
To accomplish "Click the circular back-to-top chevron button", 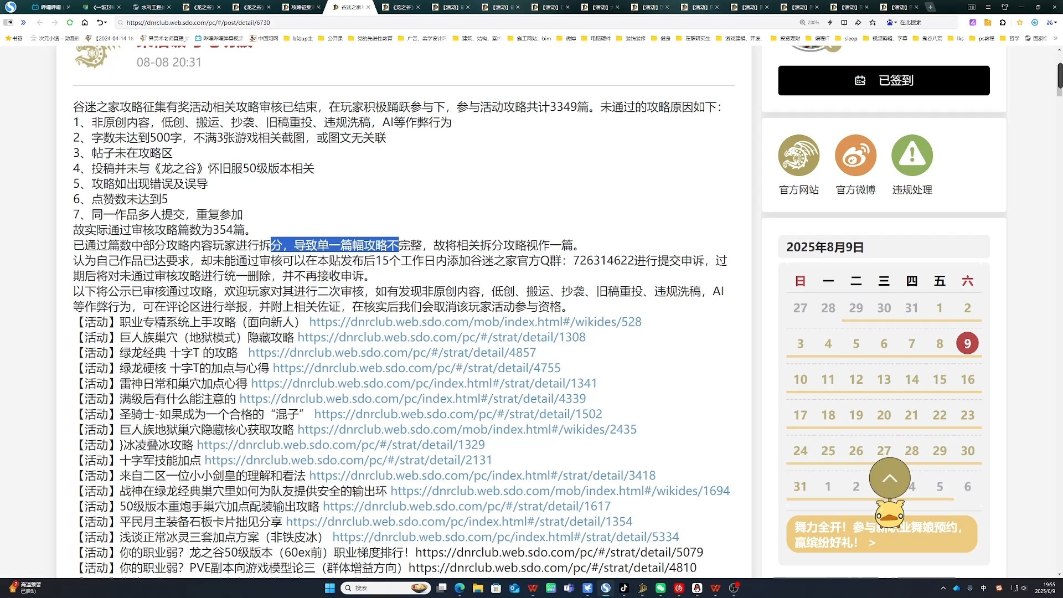I will tap(889, 478).
